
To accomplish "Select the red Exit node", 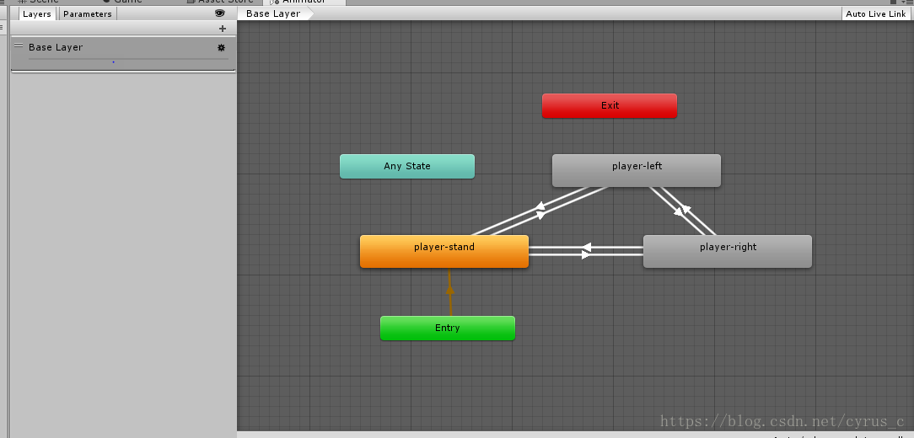I will tap(610, 106).
